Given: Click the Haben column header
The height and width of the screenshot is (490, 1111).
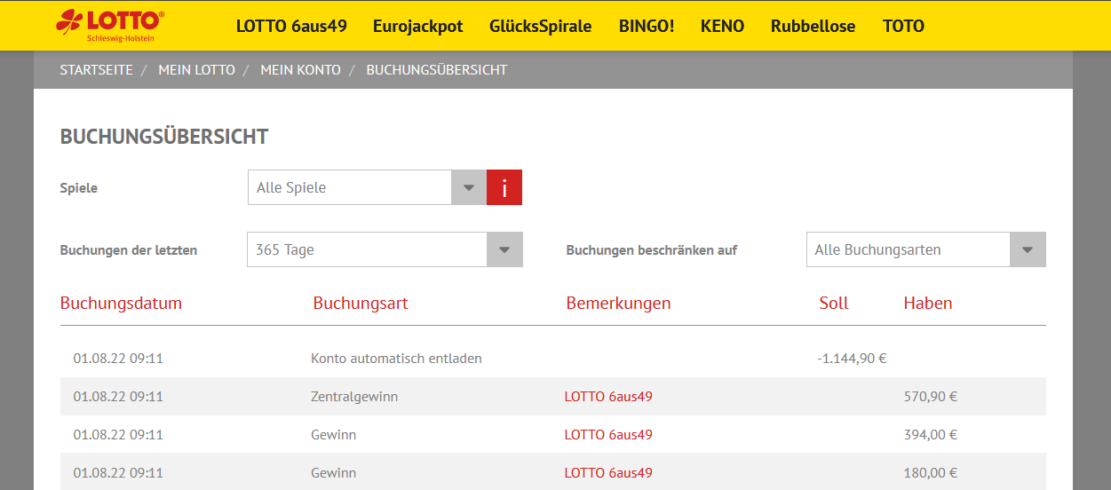Looking at the screenshot, I should [928, 303].
